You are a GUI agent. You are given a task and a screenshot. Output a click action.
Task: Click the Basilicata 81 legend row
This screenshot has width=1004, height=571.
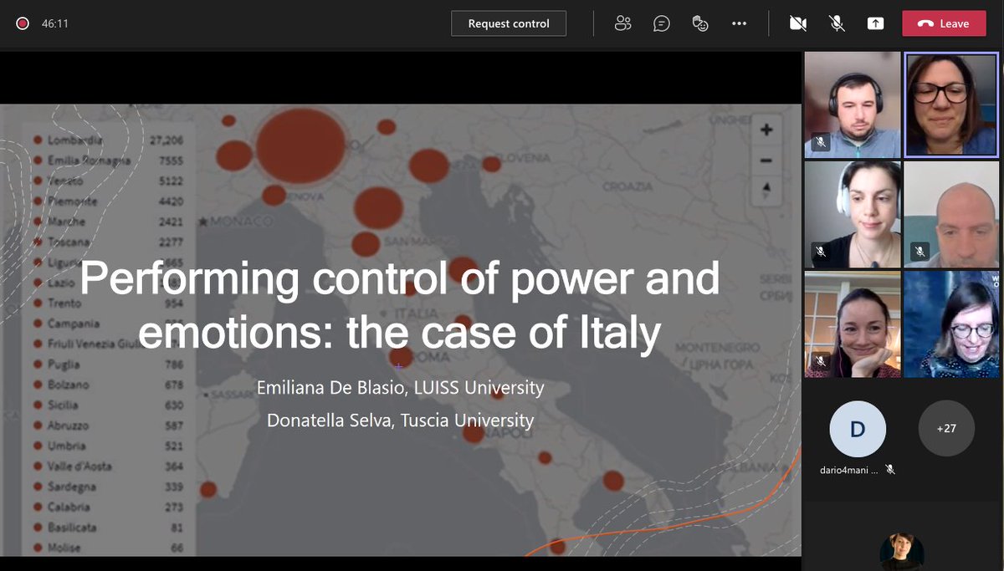(108, 528)
